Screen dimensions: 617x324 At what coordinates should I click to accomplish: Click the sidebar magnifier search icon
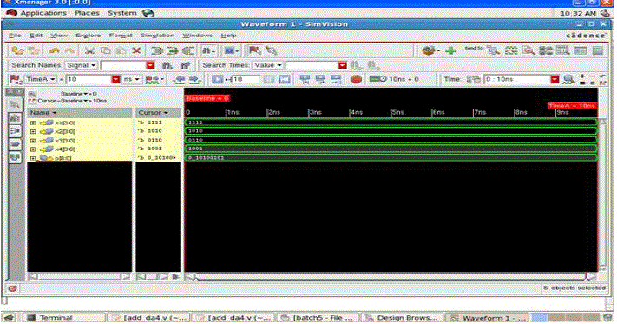point(15,104)
